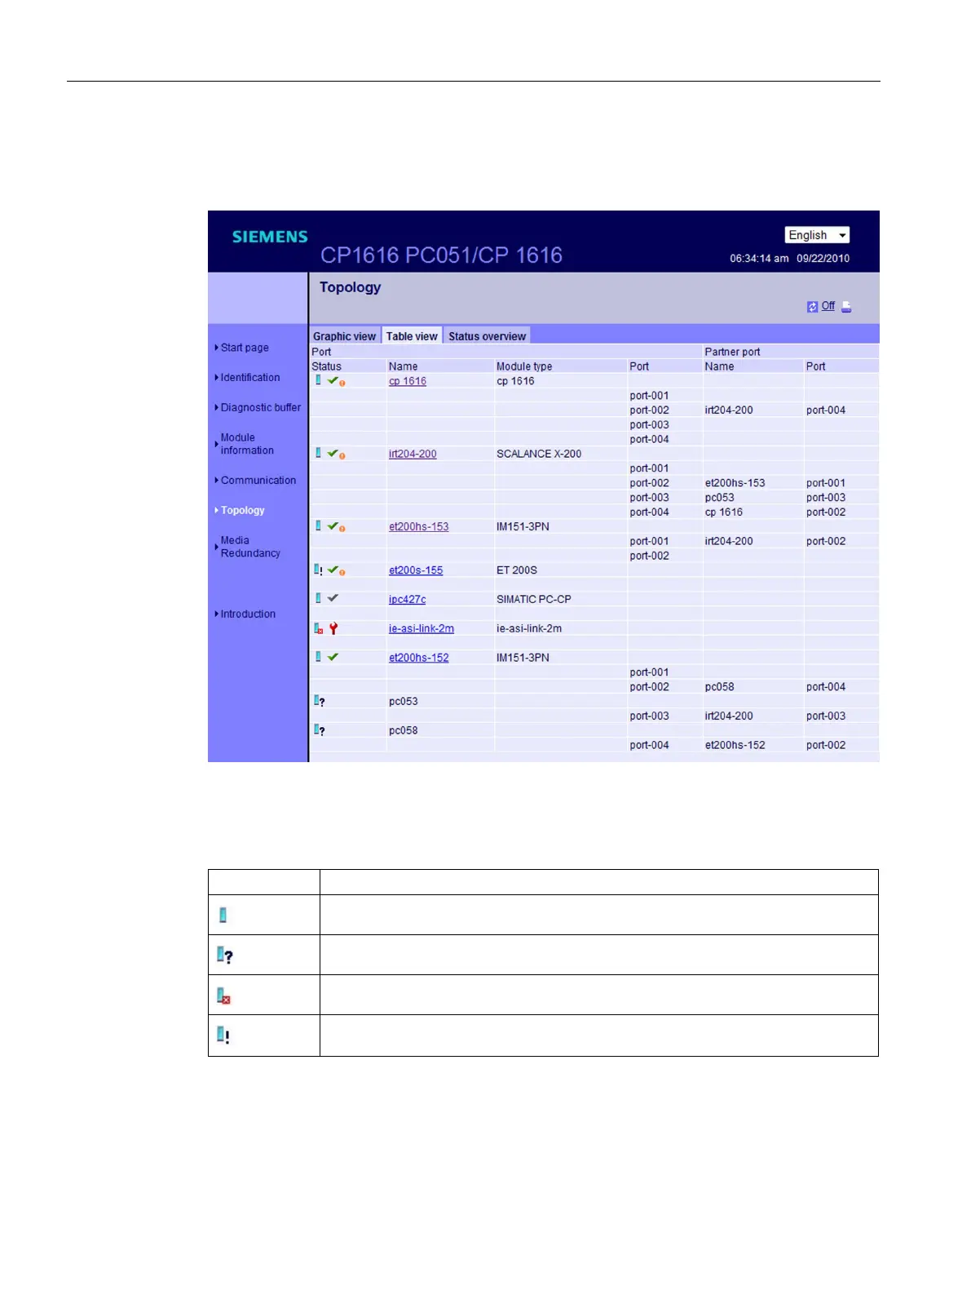The image size is (971, 1295).
Task: Select Topology in the sidebar
Action: pyautogui.click(x=242, y=511)
